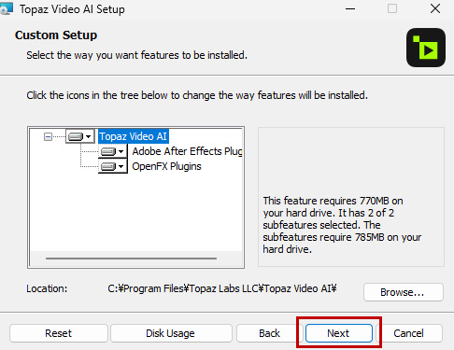Open OpenFX Plugins install dropdown

tap(113, 166)
